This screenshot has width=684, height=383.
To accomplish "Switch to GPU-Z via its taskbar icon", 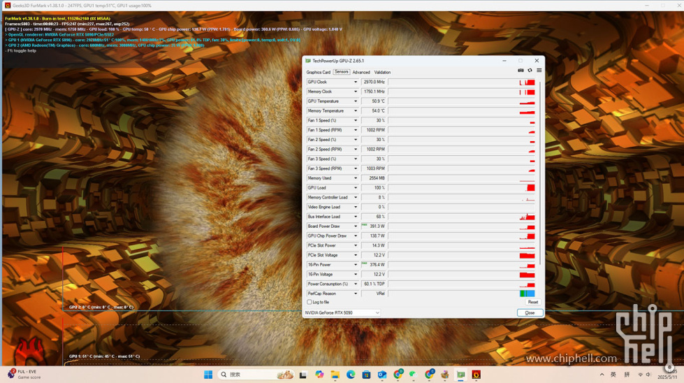I will pyautogui.click(x=460, y=375).
